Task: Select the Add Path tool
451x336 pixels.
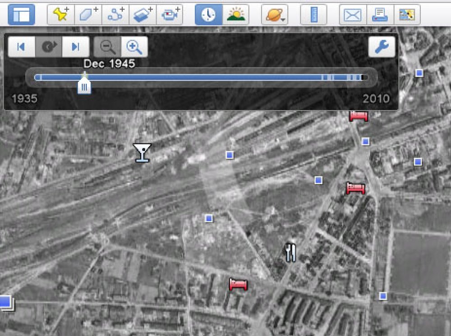Action: coord(115,14)
